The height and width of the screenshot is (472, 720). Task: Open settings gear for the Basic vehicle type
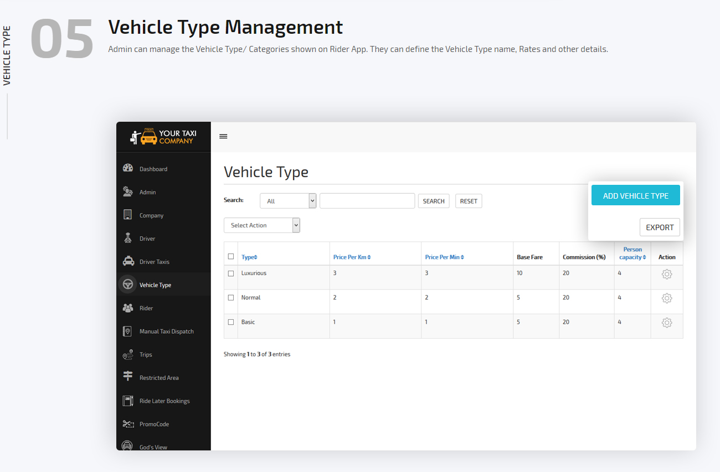(666, 322)
